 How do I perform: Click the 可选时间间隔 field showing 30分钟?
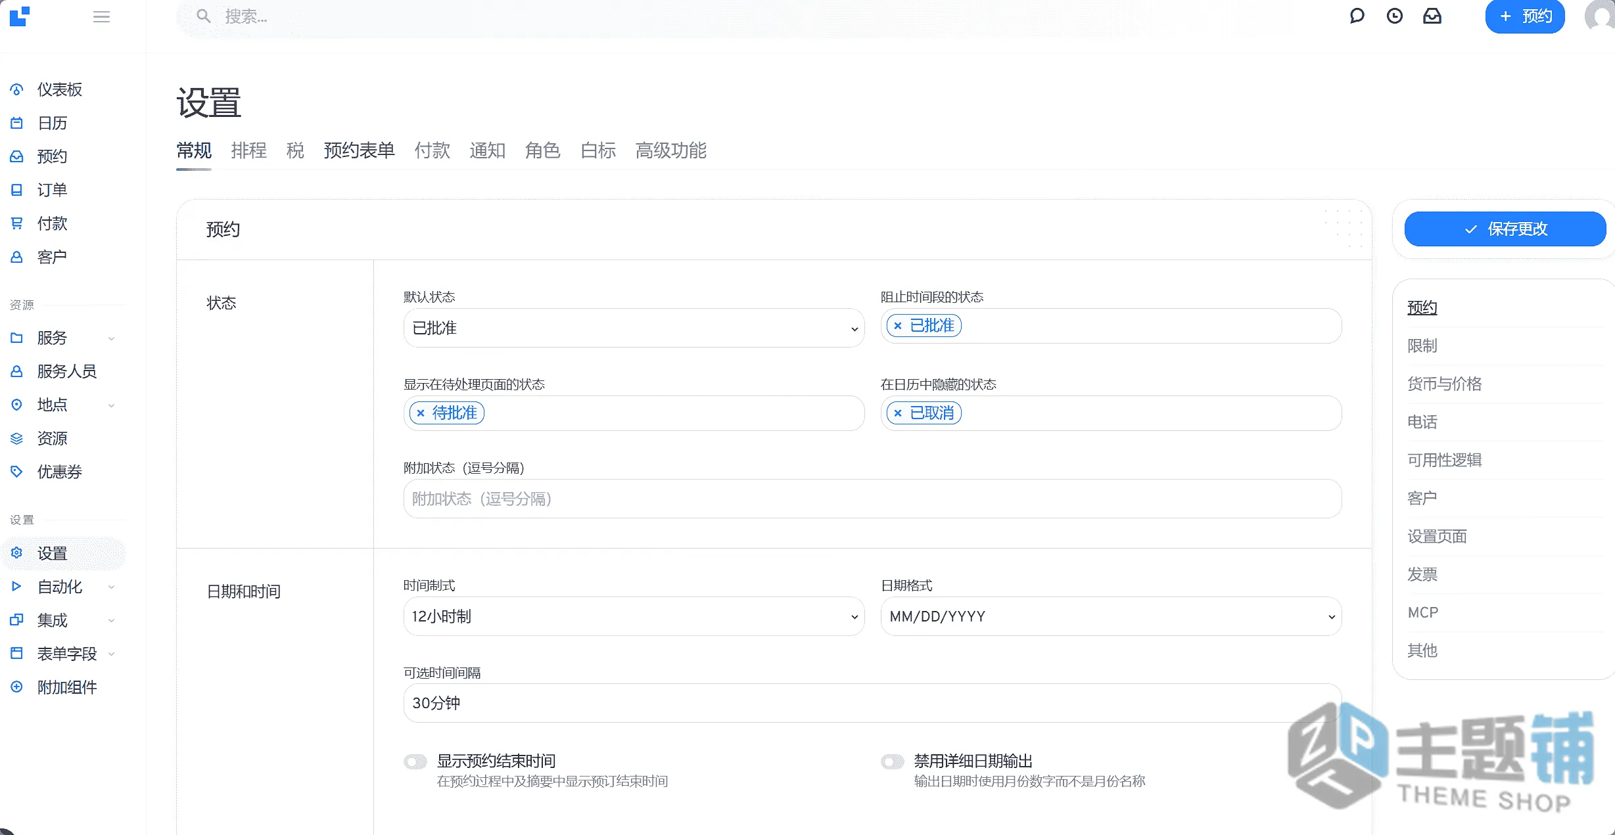pos(872,703)
